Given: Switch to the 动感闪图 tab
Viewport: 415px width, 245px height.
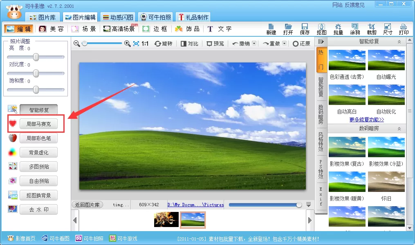Looking at the screenshot, I should [118, 18].
